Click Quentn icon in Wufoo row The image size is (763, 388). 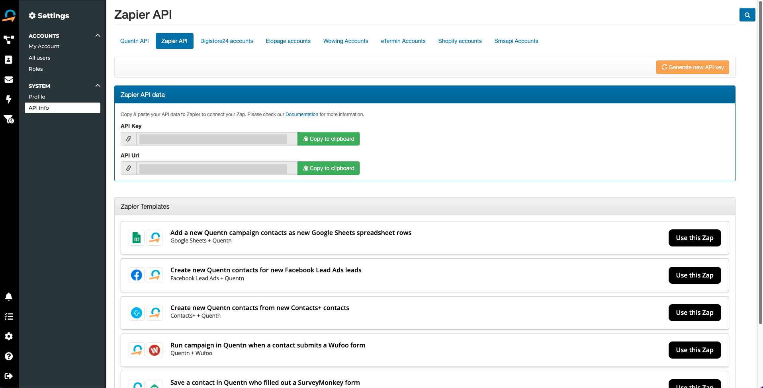pos(137,350)
